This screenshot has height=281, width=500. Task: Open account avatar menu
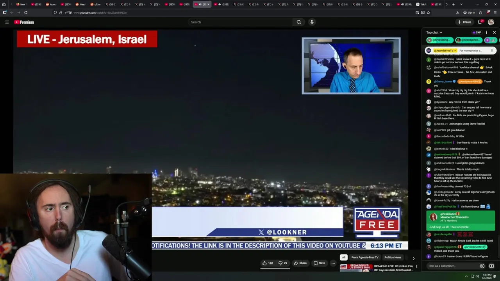click(x=491, y=22)
